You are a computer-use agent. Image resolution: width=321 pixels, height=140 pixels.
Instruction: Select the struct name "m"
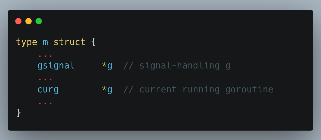pos(45,42)
